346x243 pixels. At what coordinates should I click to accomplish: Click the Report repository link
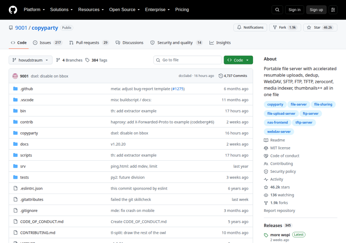pos(279,211)
